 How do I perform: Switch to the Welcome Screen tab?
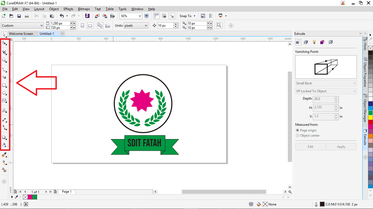tap(22, 33)
